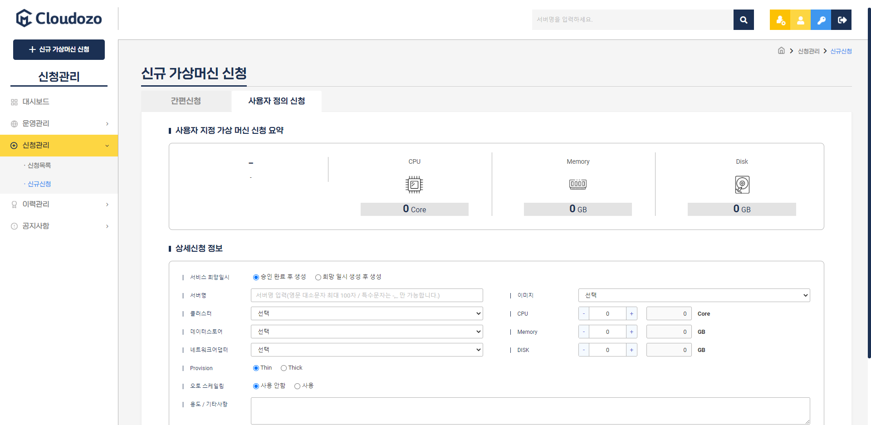Click the yellow user settings icon
This screenshot has width=871, height=425.
click(780, 20)
